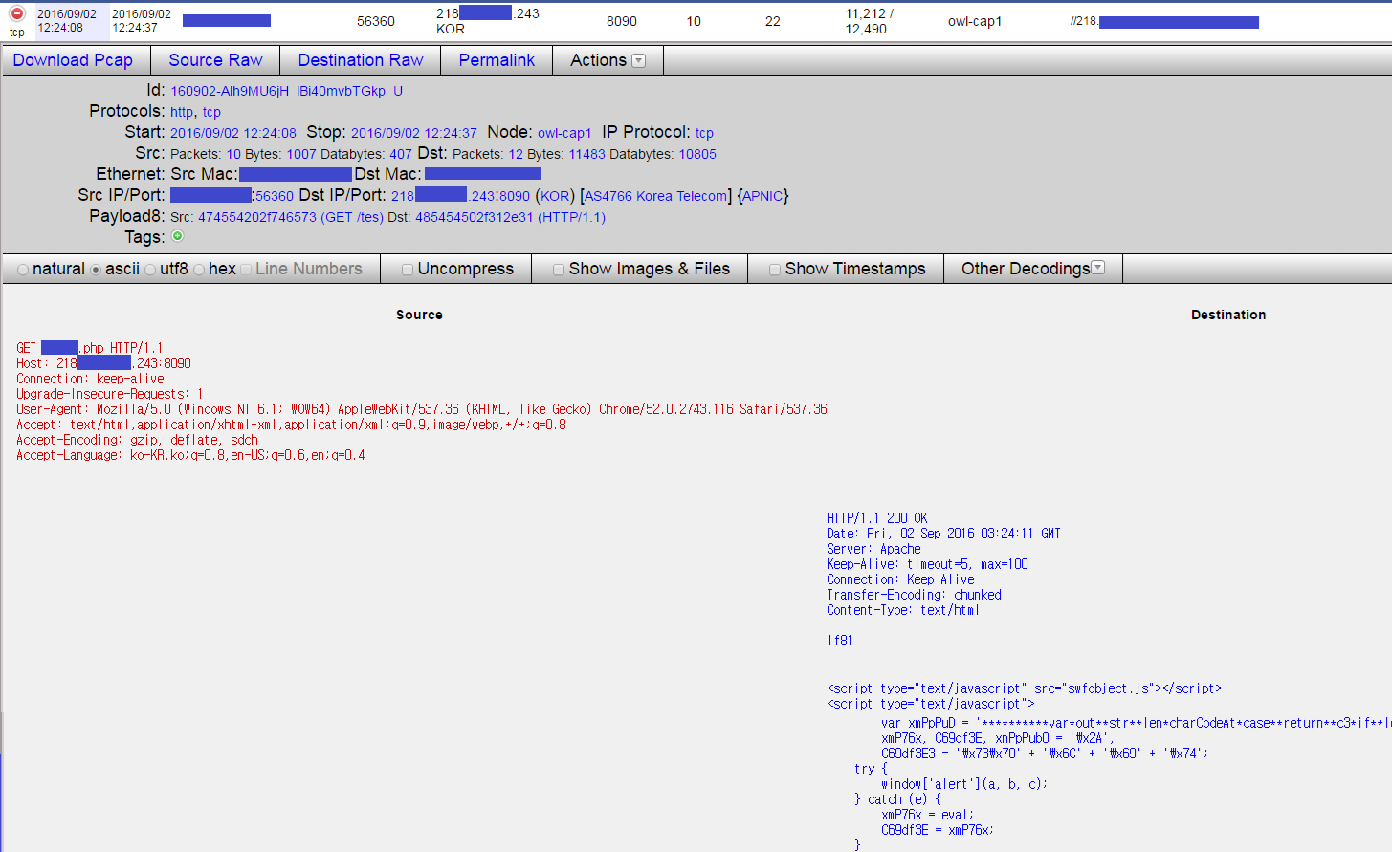
Task: Click the APNIC registry link
Action: coord(762,196)
